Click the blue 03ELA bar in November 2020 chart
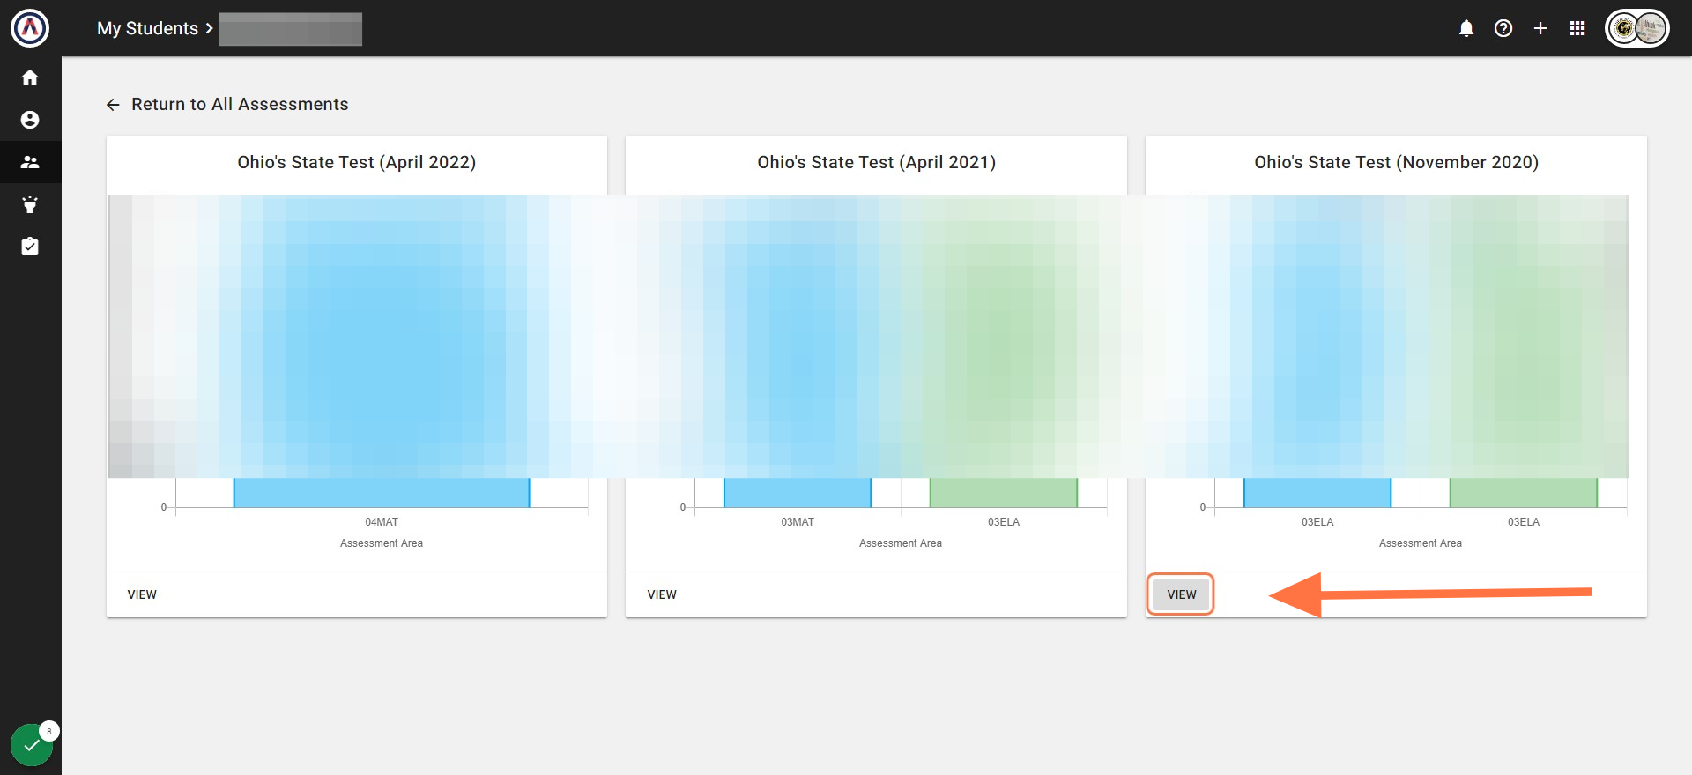Screen dimensions: 1692x775 (x=1317, y=492)
